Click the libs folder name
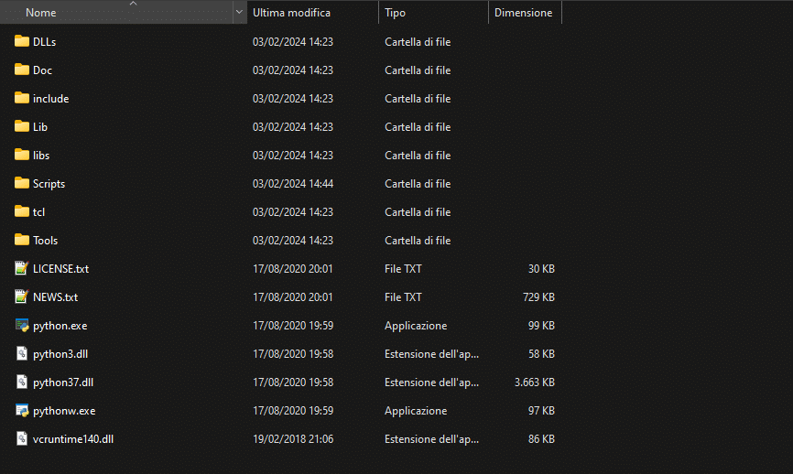 [41, 156]
